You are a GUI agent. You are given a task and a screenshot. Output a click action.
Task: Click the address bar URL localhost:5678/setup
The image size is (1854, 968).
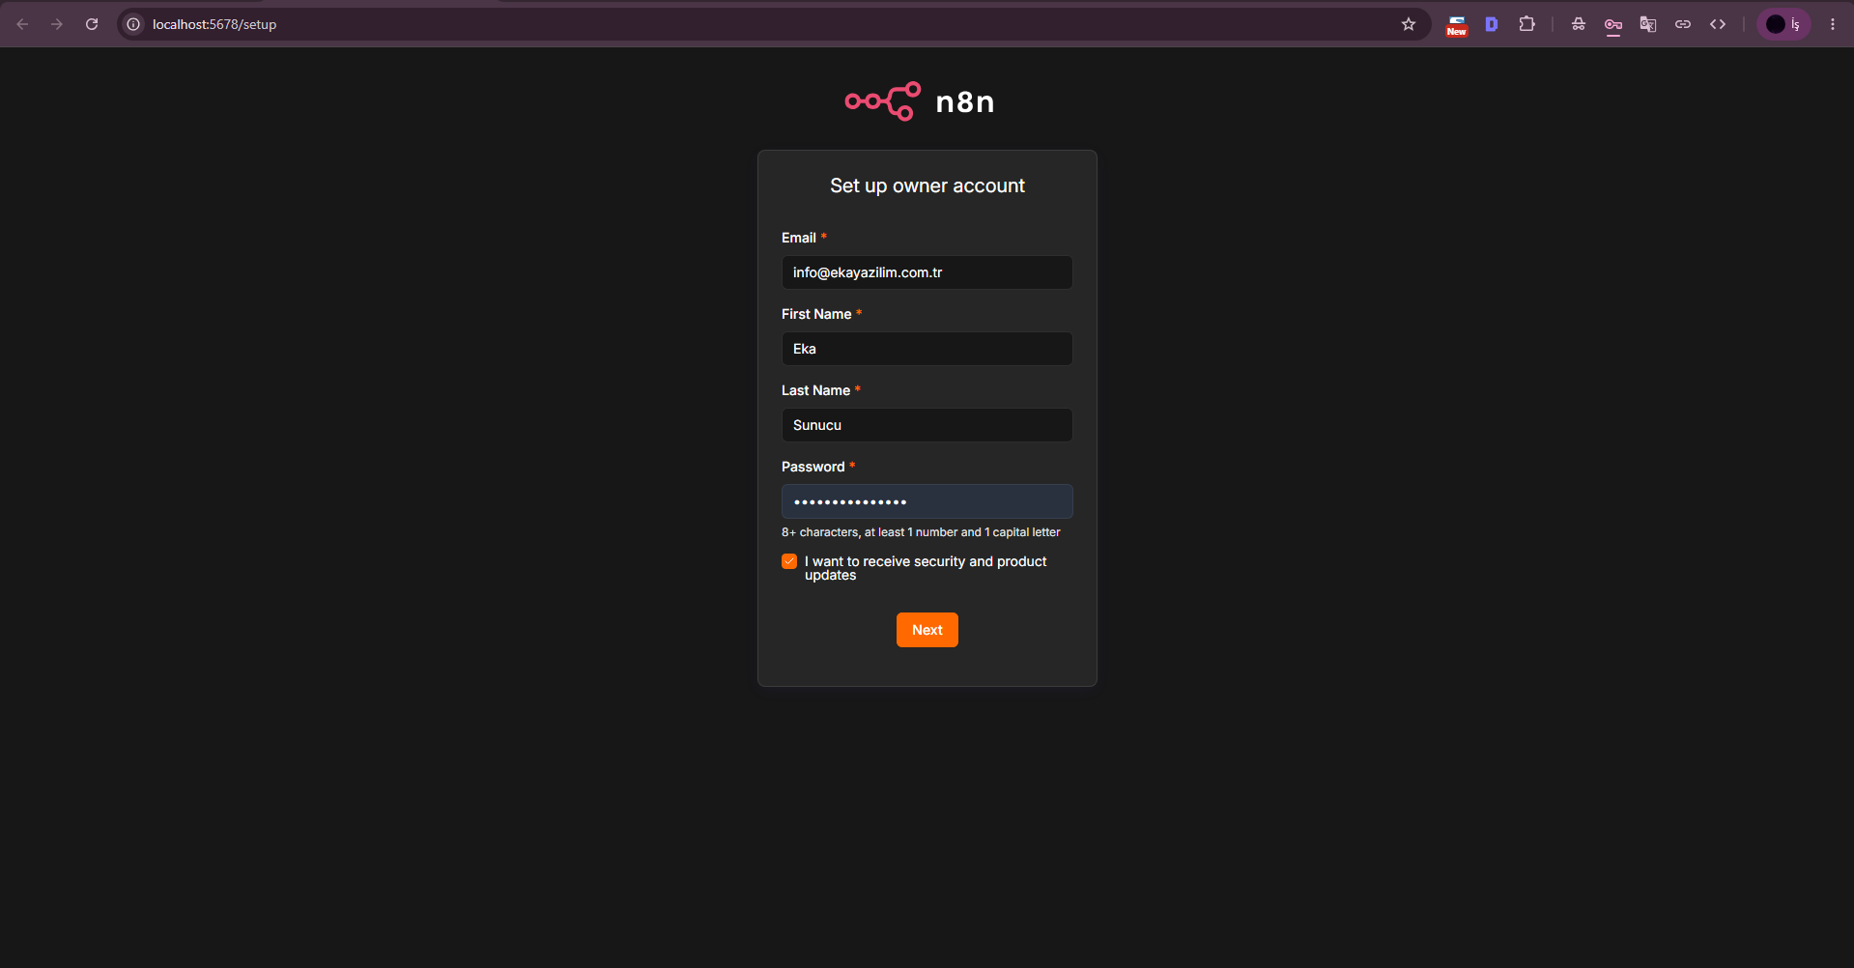pos(214,24)
